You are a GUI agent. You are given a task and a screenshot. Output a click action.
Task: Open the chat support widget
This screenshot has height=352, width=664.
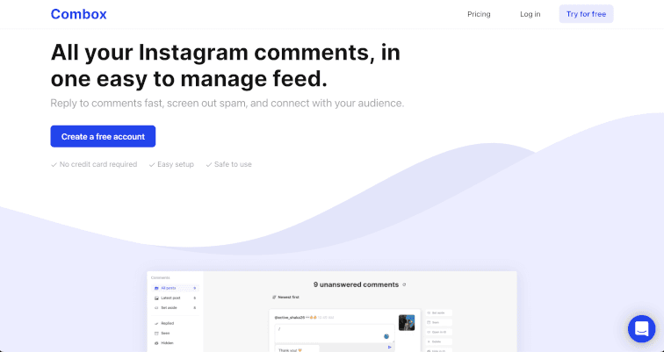[x=641, y=328]
